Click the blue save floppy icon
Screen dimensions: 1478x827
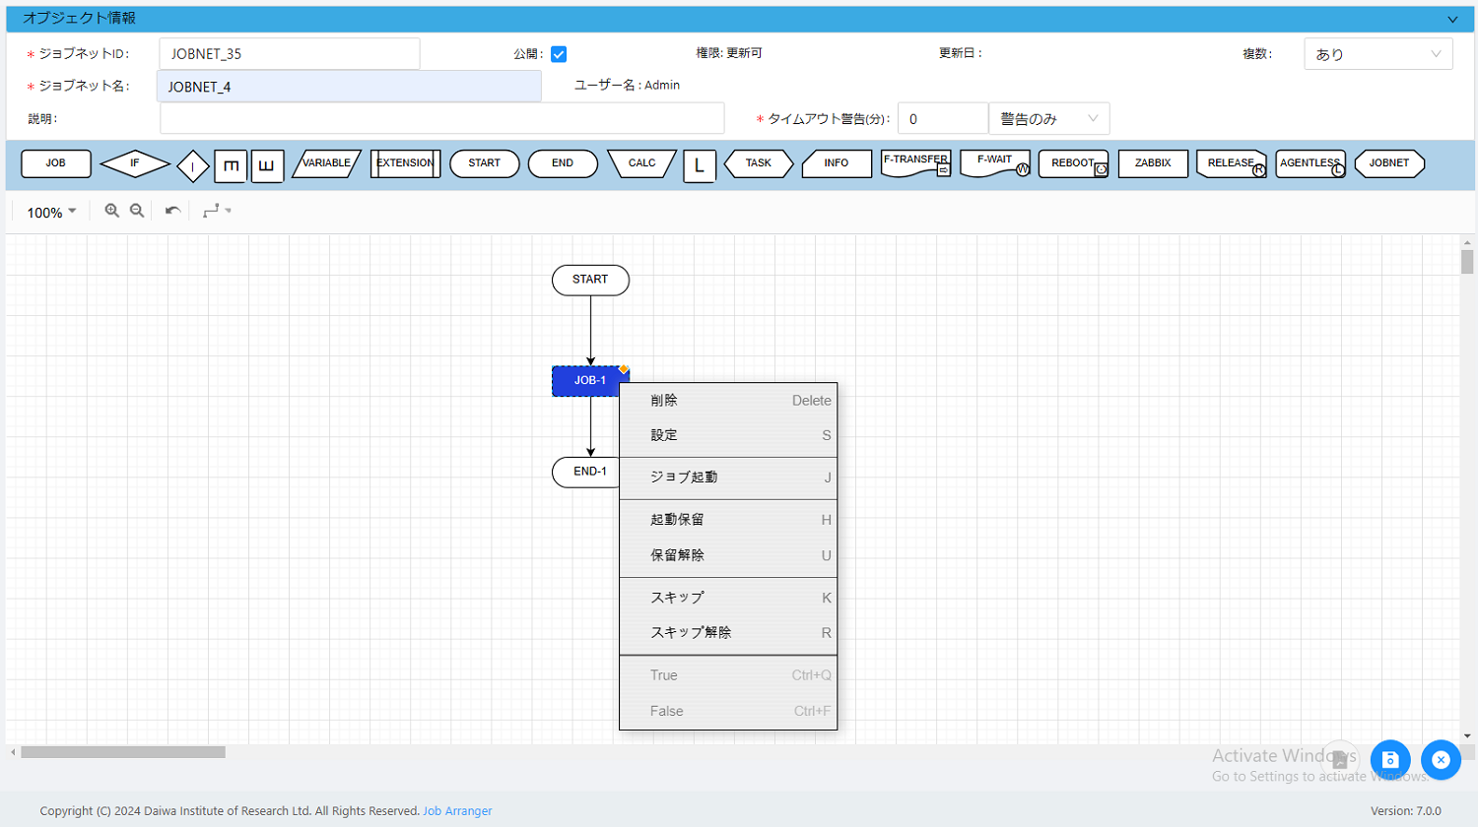click(1390, 760)
